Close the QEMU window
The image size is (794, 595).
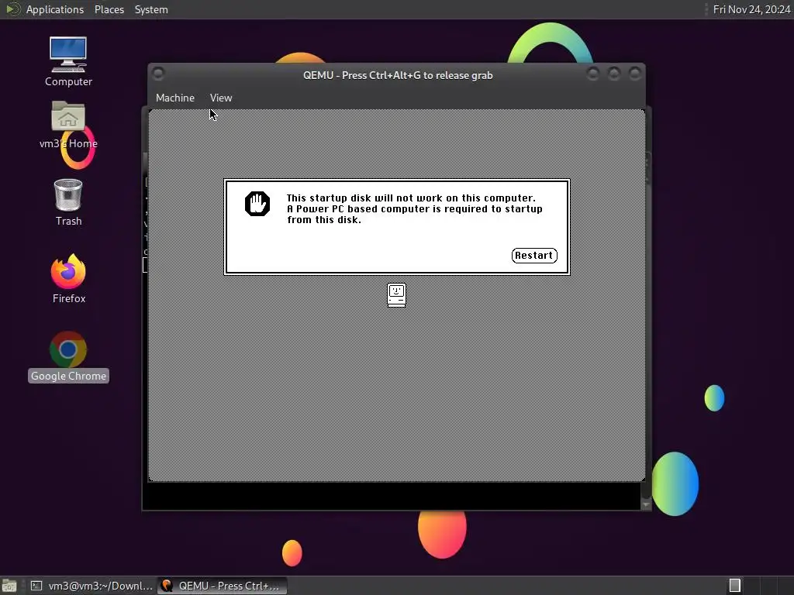634,74
